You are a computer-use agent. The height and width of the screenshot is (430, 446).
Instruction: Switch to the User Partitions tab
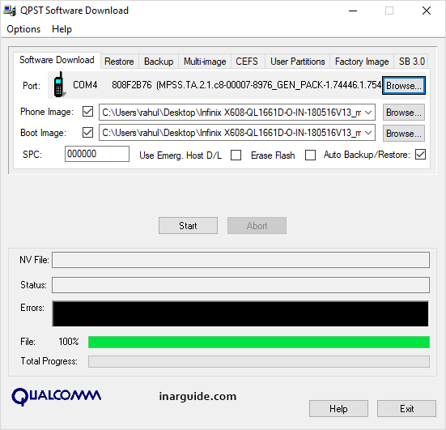click(298, 62)
